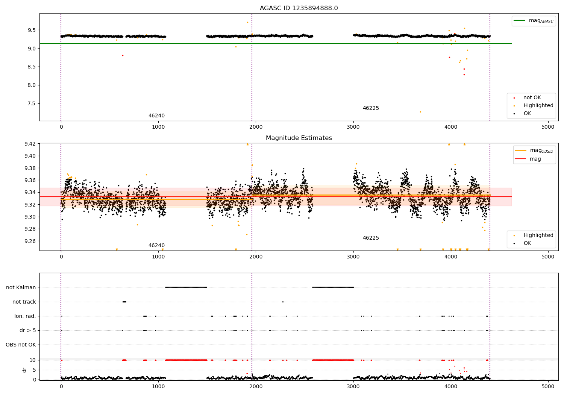Click the 'not track' row label
Screen dimensions: 564x395
[x=24, y=302]
